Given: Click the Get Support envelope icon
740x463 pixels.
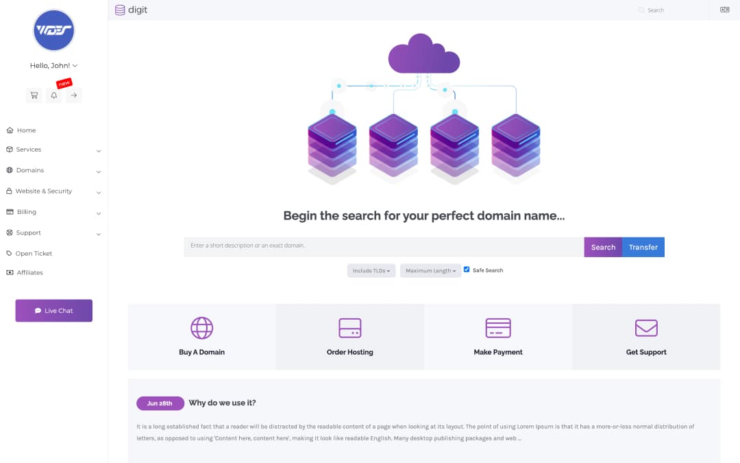Looking at the screenshot, I should [x=646, y=328].
